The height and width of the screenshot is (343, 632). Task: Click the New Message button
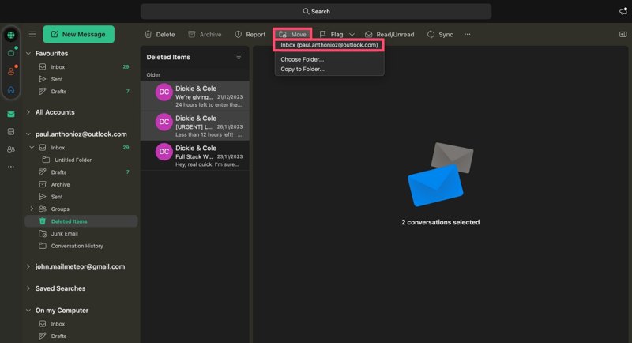point(78,34)
